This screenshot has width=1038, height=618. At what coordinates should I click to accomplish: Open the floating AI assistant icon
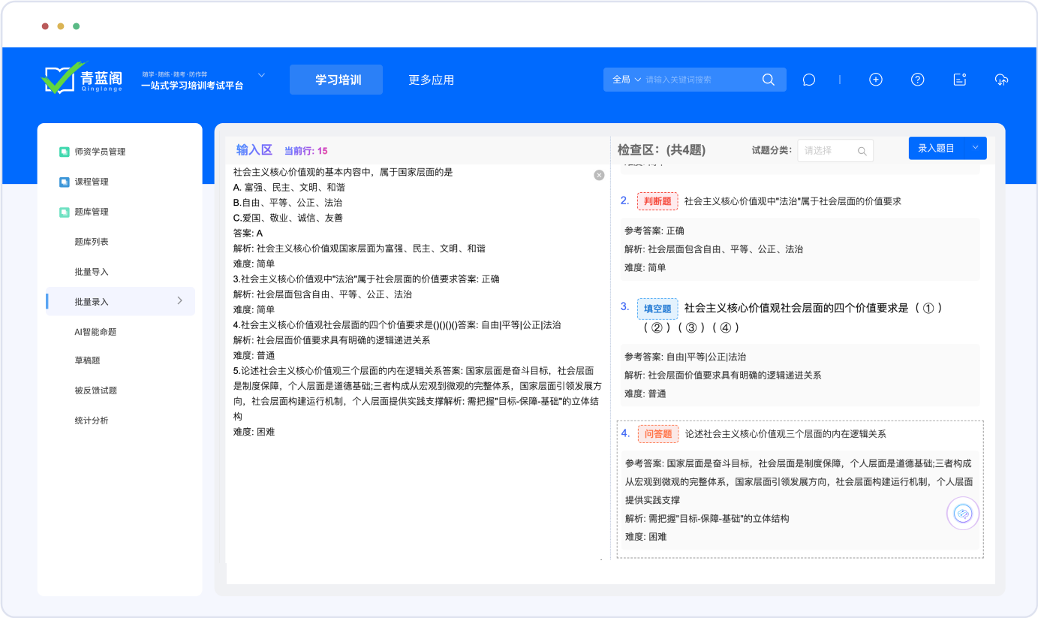coord(962,514)
